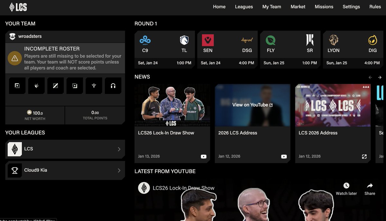386x221 pixels.
Task: Click the wroadsters team name
Action: tap(30, 36)
